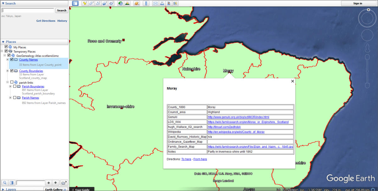The height and width of the screenshot is (191, 378).
Task: Collapse the Temporary Places tree node
Action: coord(2,51)
